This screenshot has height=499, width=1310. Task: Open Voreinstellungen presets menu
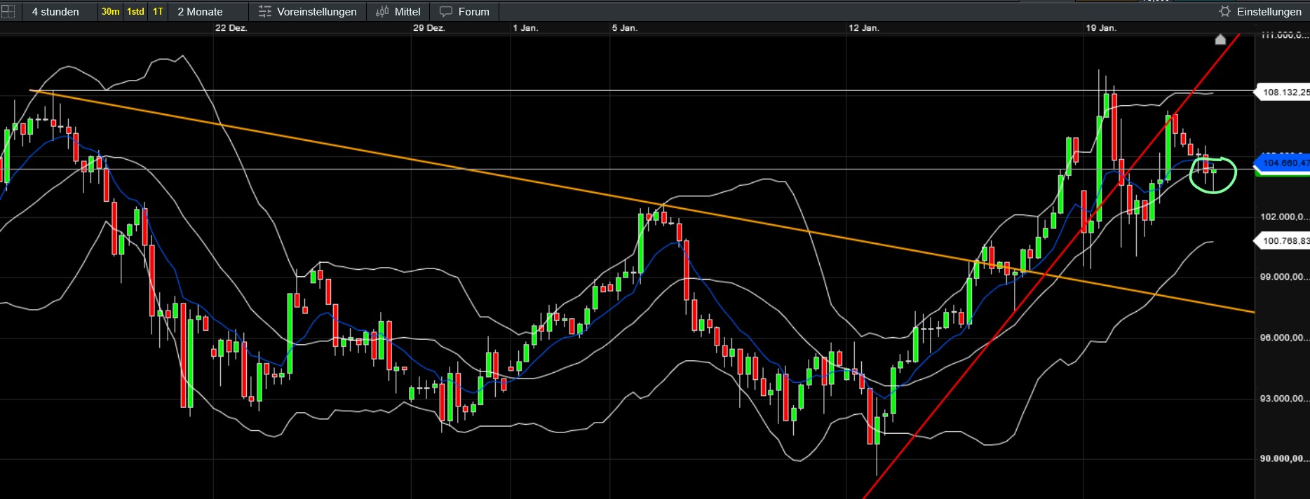pyautogui.click(x=307, y=11)
